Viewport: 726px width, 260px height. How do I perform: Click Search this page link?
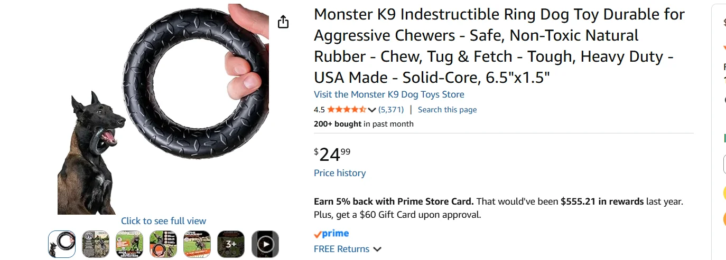point(447,110)
